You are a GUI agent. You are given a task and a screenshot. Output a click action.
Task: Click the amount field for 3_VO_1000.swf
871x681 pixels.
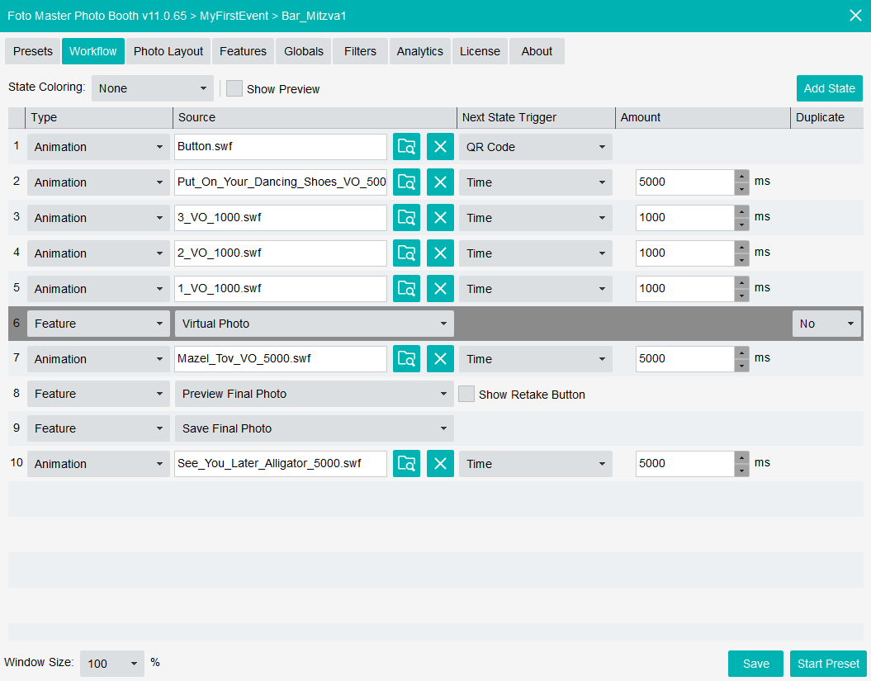point(685,218)
